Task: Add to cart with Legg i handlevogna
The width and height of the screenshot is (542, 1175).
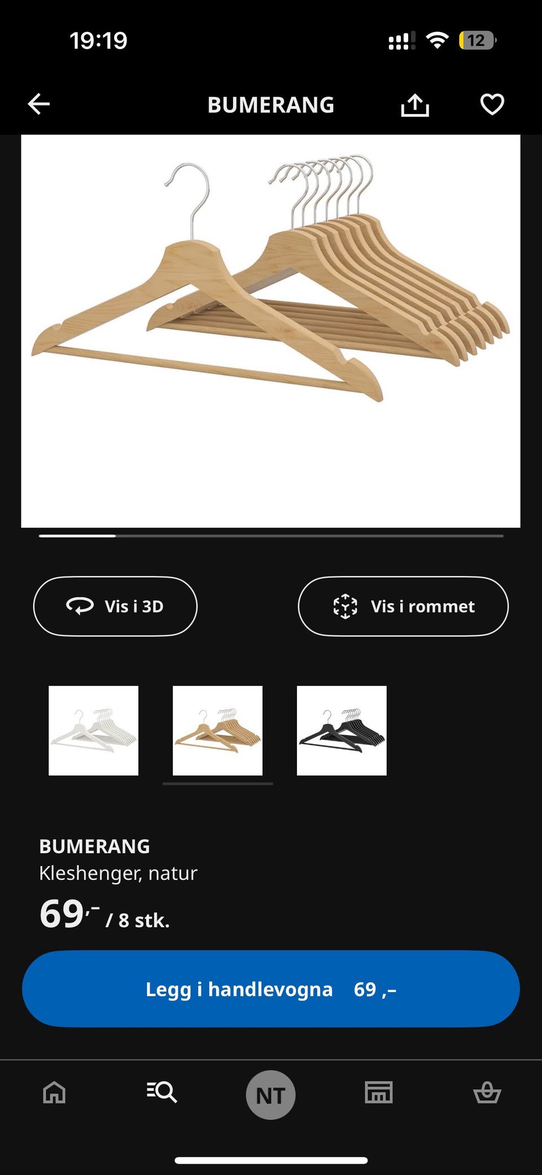Action: (x=270, y=989)
